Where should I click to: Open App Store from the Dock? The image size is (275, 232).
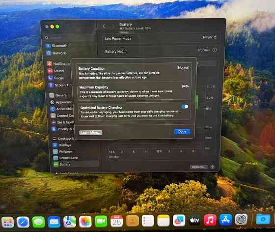[226, 219]
